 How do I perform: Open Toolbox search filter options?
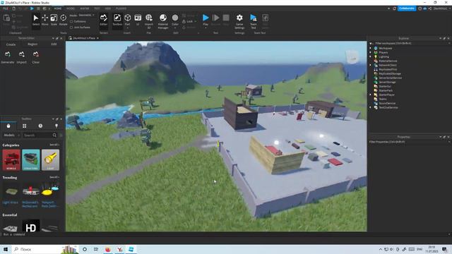click(x=61, y=135)
